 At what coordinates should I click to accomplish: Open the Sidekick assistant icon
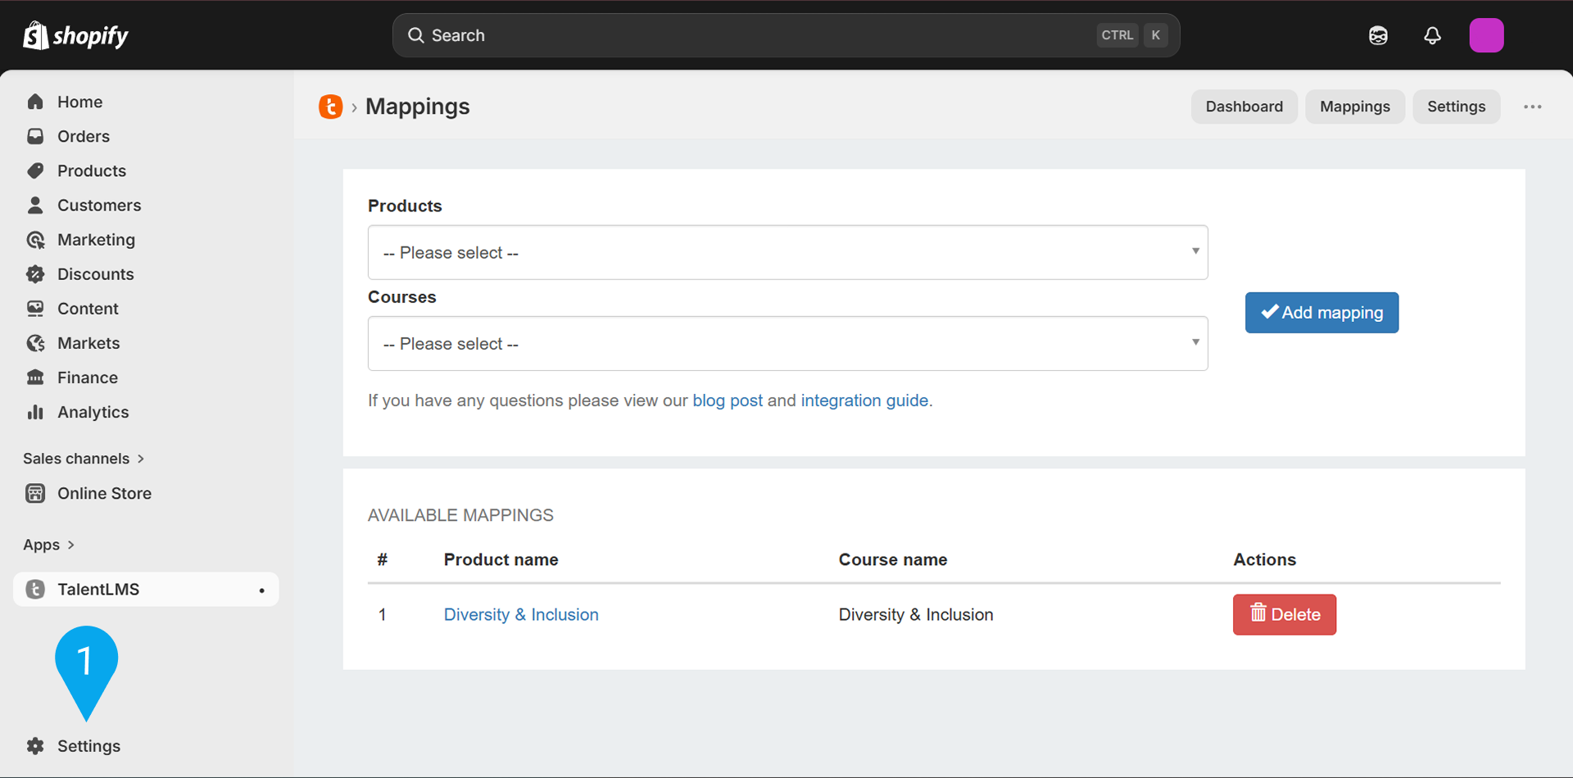(x=1378, y=35)
